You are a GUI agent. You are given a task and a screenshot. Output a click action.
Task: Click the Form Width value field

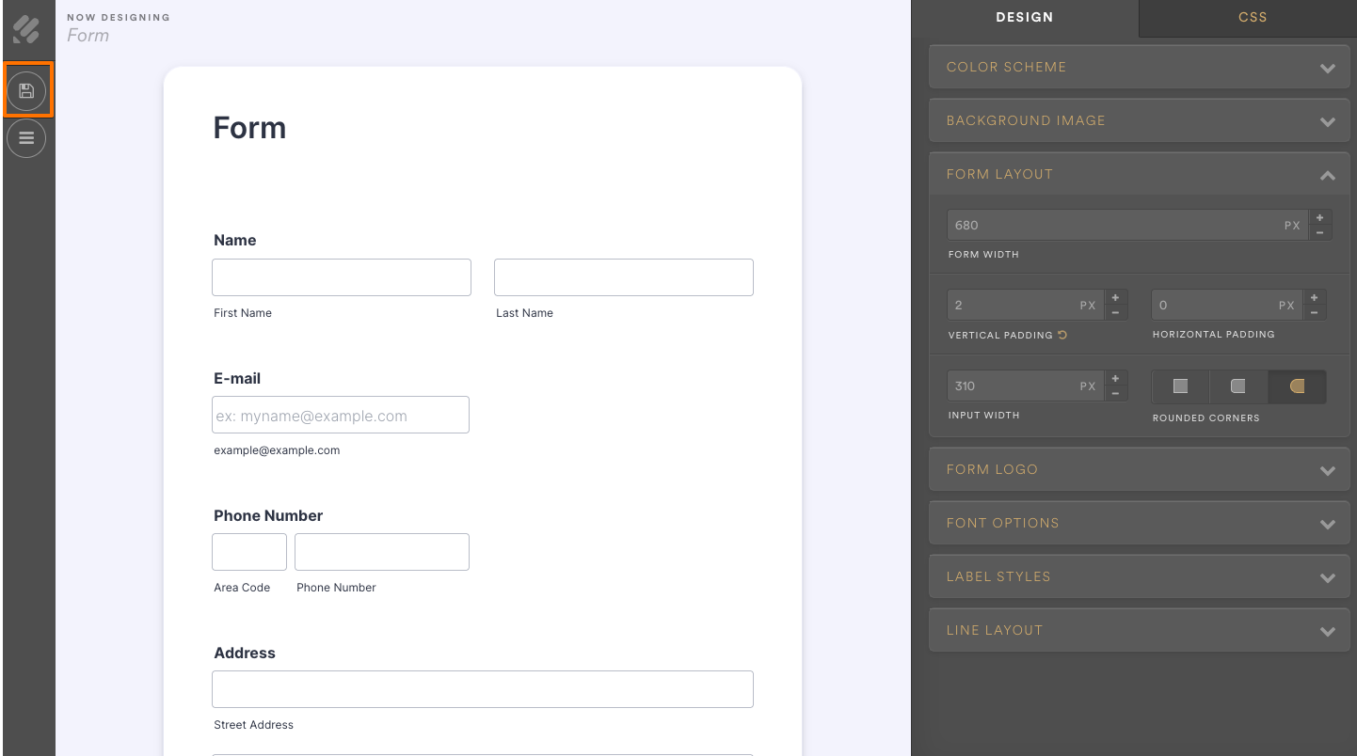[1127, 226]
